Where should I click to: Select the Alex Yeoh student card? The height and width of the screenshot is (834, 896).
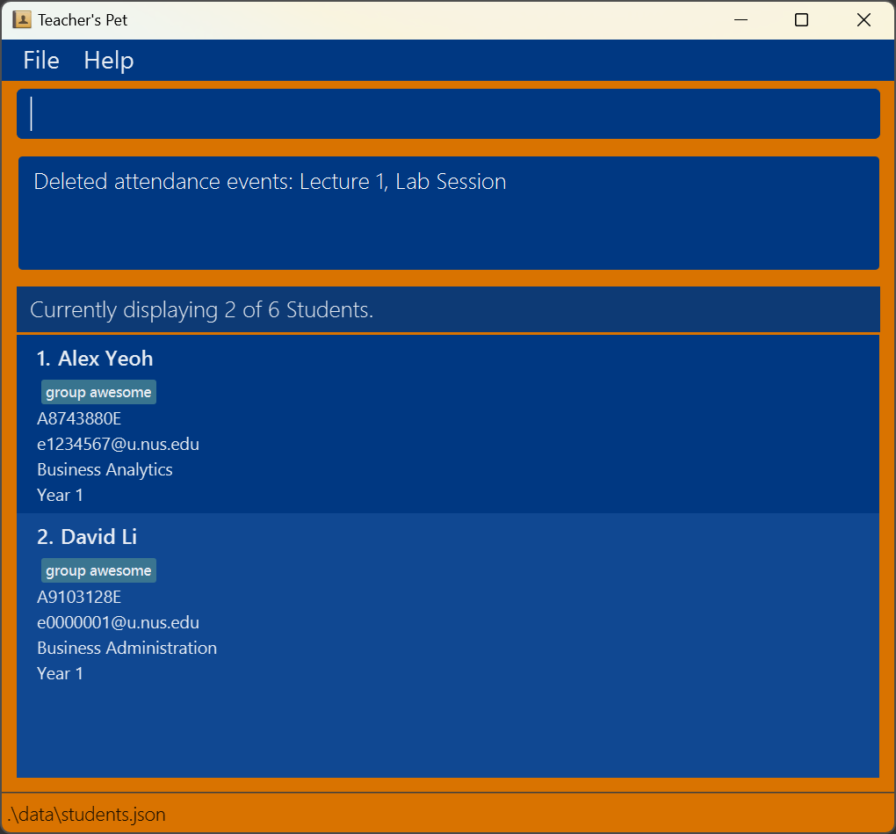(x=448, y=424)
